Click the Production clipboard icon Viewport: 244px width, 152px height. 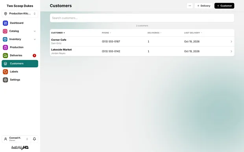point(5,47)
